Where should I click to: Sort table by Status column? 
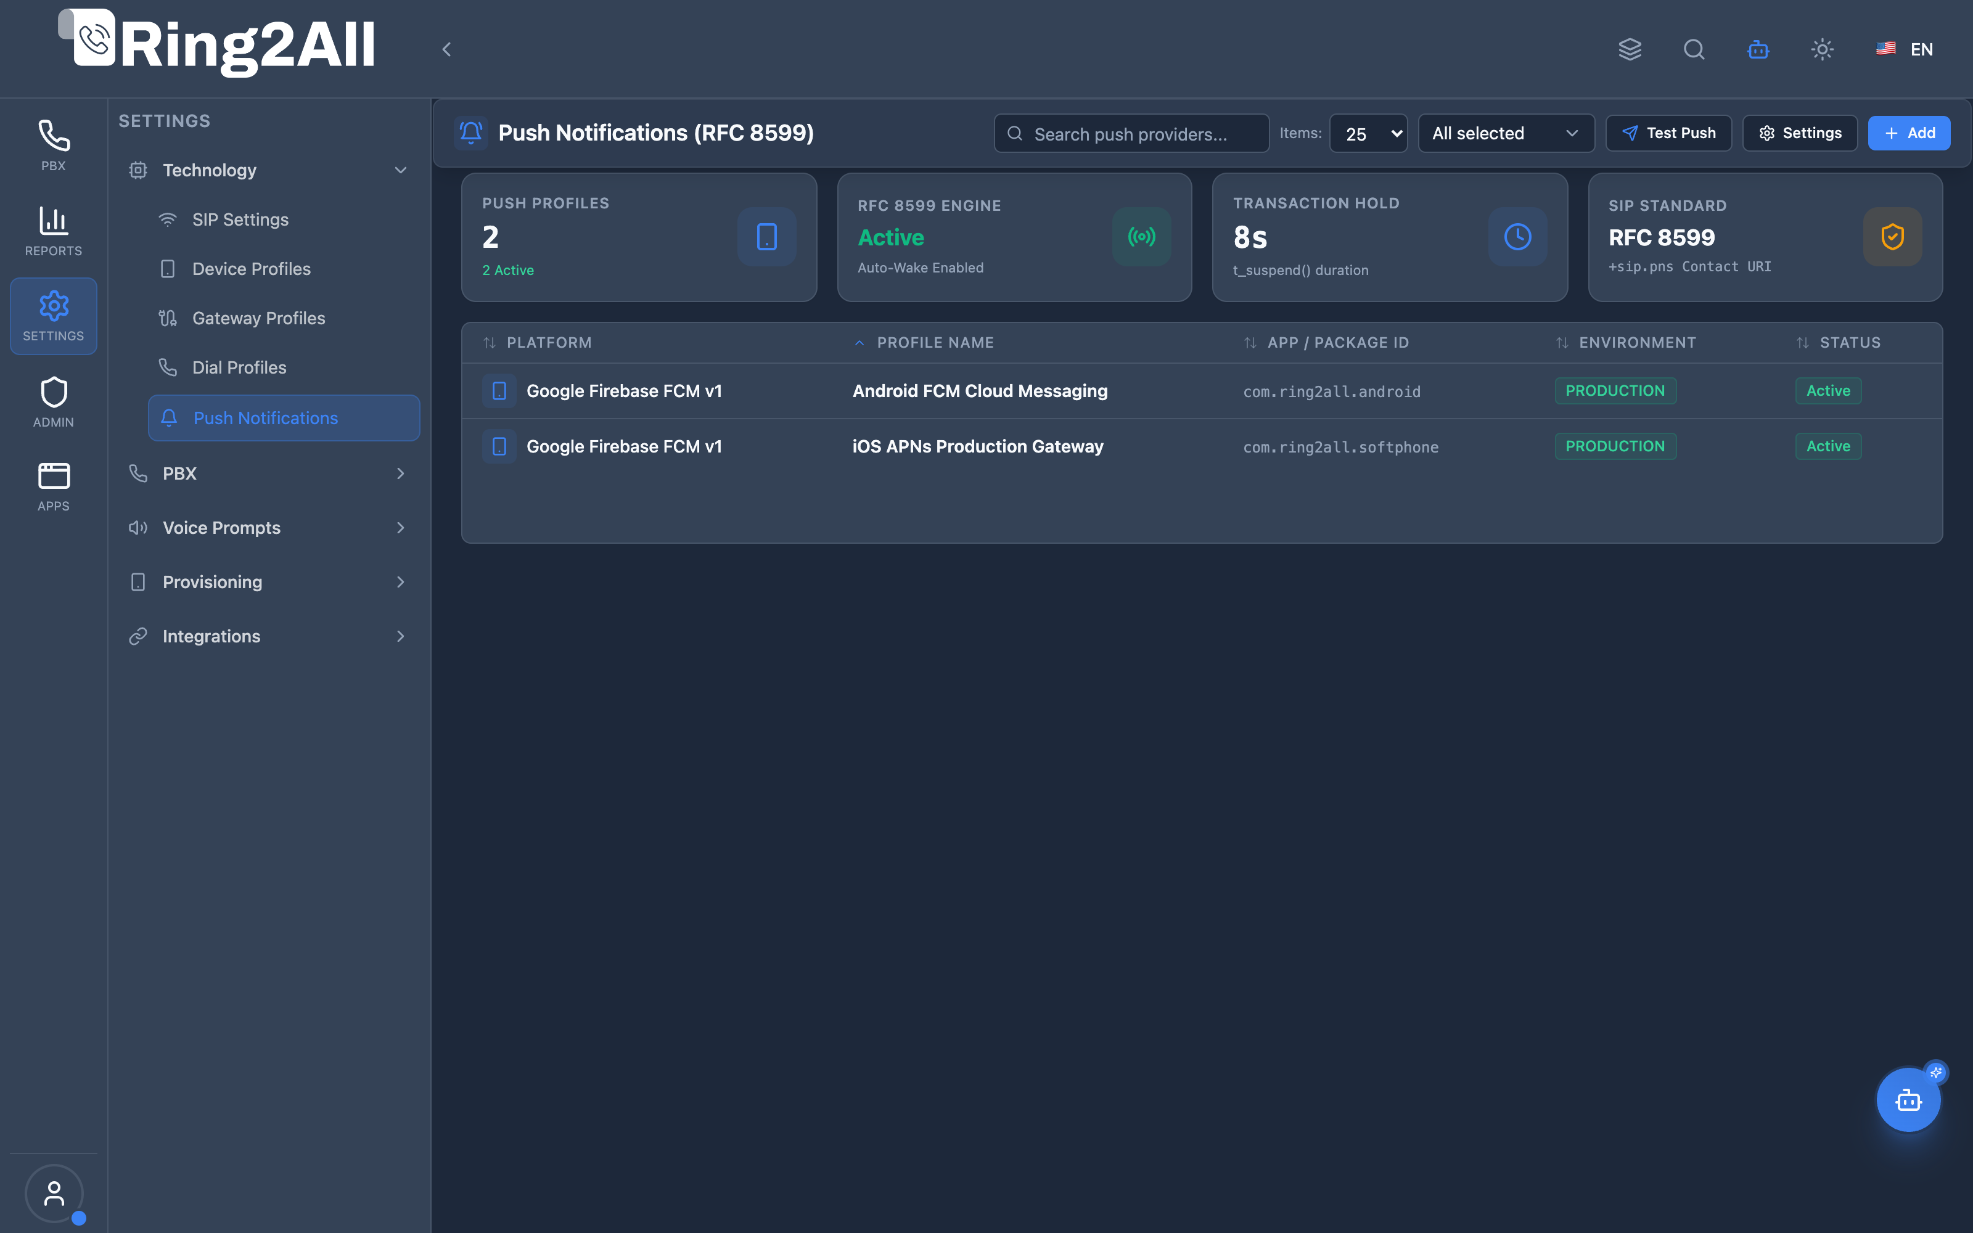pyautogui.click(x=1837, y=343)
